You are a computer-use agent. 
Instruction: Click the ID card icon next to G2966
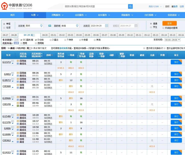pyautogui.click(x=13, y=97)
